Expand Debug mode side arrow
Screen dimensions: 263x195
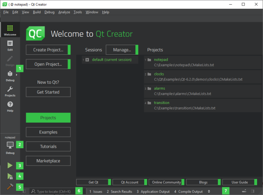16,75
